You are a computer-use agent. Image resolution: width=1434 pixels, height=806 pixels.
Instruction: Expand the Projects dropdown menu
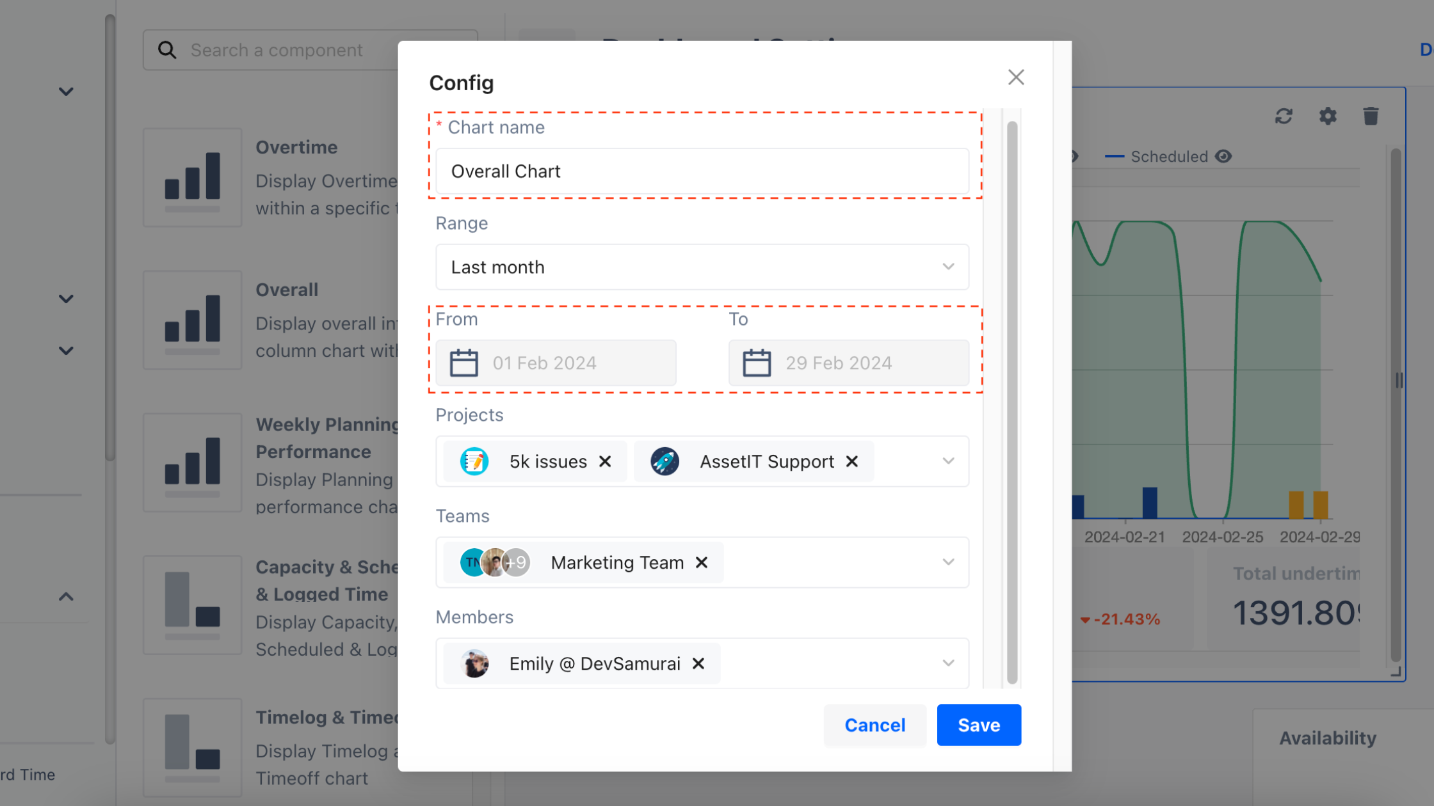coord(949,461)
